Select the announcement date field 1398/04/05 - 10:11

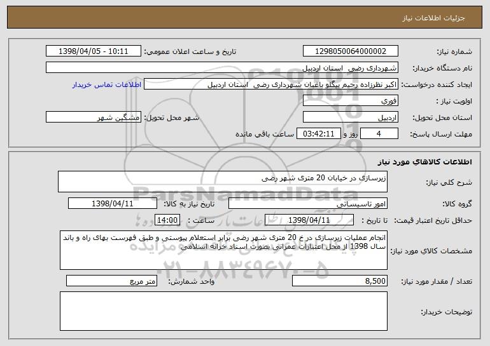point(94,51)
